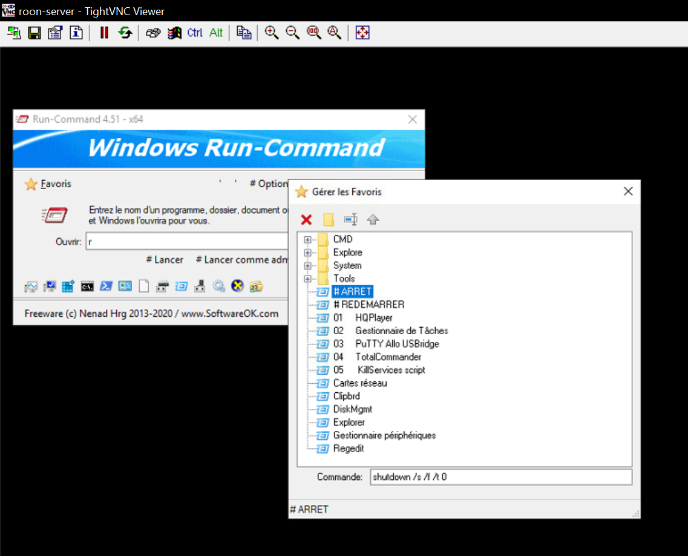This screenshot has height=556, width=688.
Task: Click the green Refresh screen icon
Action: click(x=125, y=33)
